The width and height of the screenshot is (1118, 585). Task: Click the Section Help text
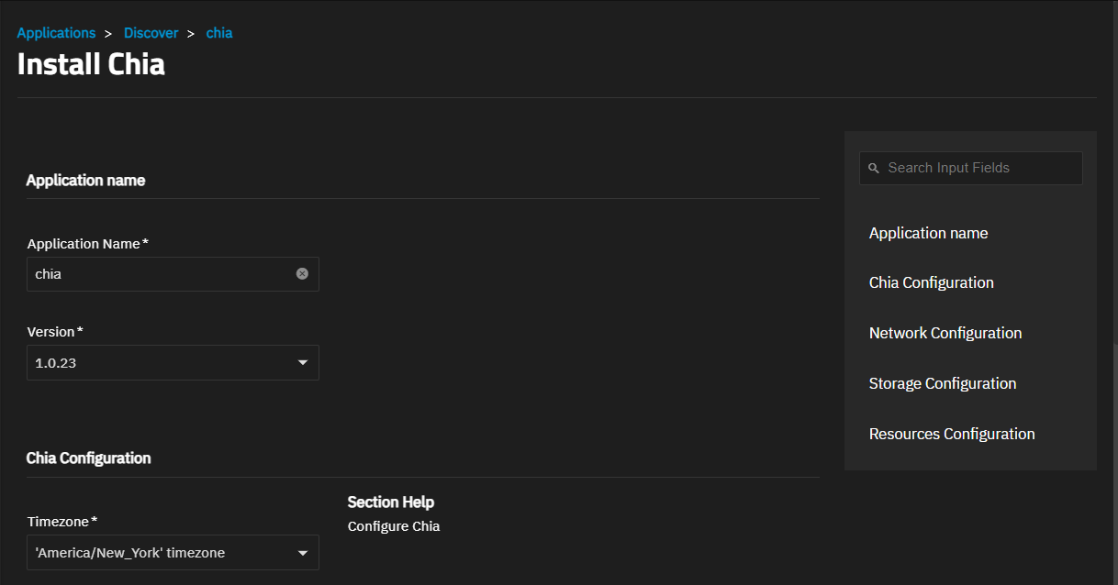point(391,502)
